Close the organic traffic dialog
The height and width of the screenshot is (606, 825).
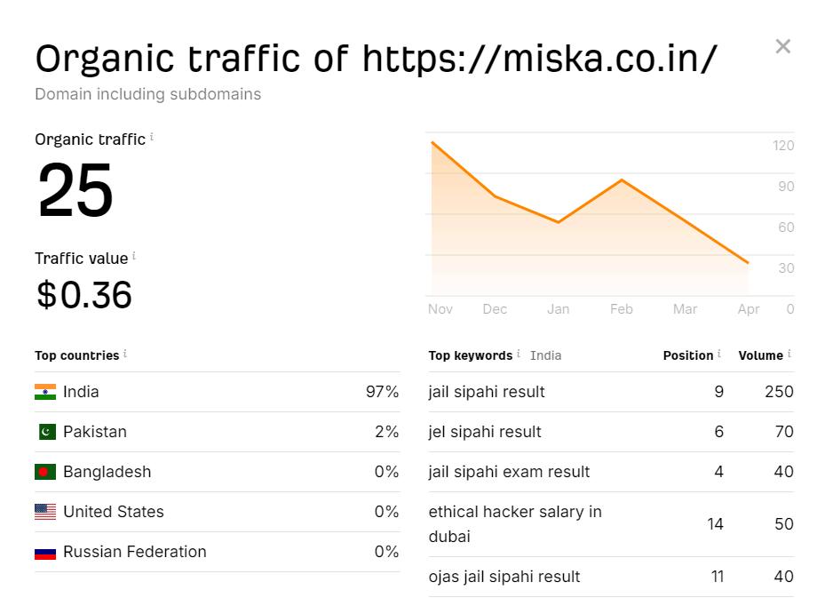pos(782,46)
